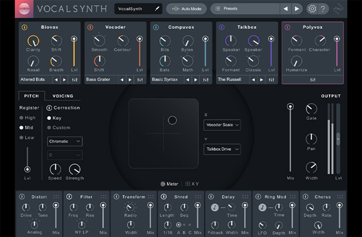Image resolution: width=362 pixels, height=237 pixels.
Task: Select previous Talkbox preset from The Russell
Action: click(253, 79)
